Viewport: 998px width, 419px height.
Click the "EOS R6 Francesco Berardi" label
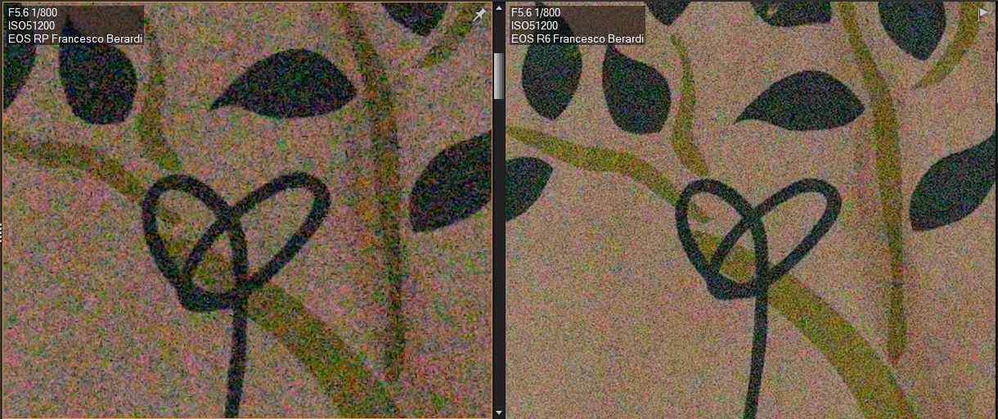pyautogui.click(x=577, y=38)
